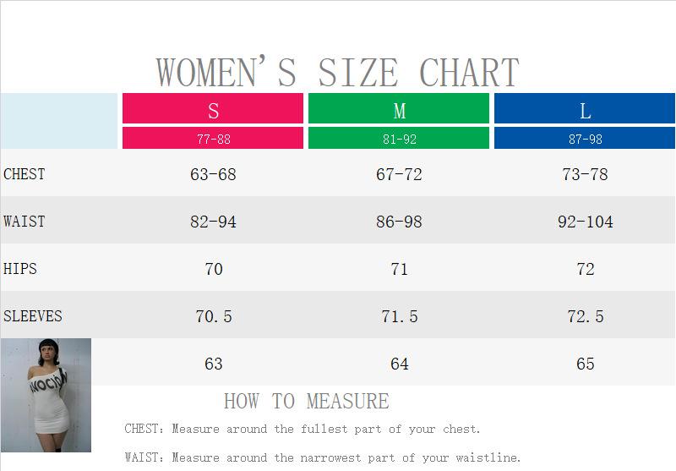This screenshot has height=471, width=676.
Task: Click the How To Measure heading
Action: (306, 401)
